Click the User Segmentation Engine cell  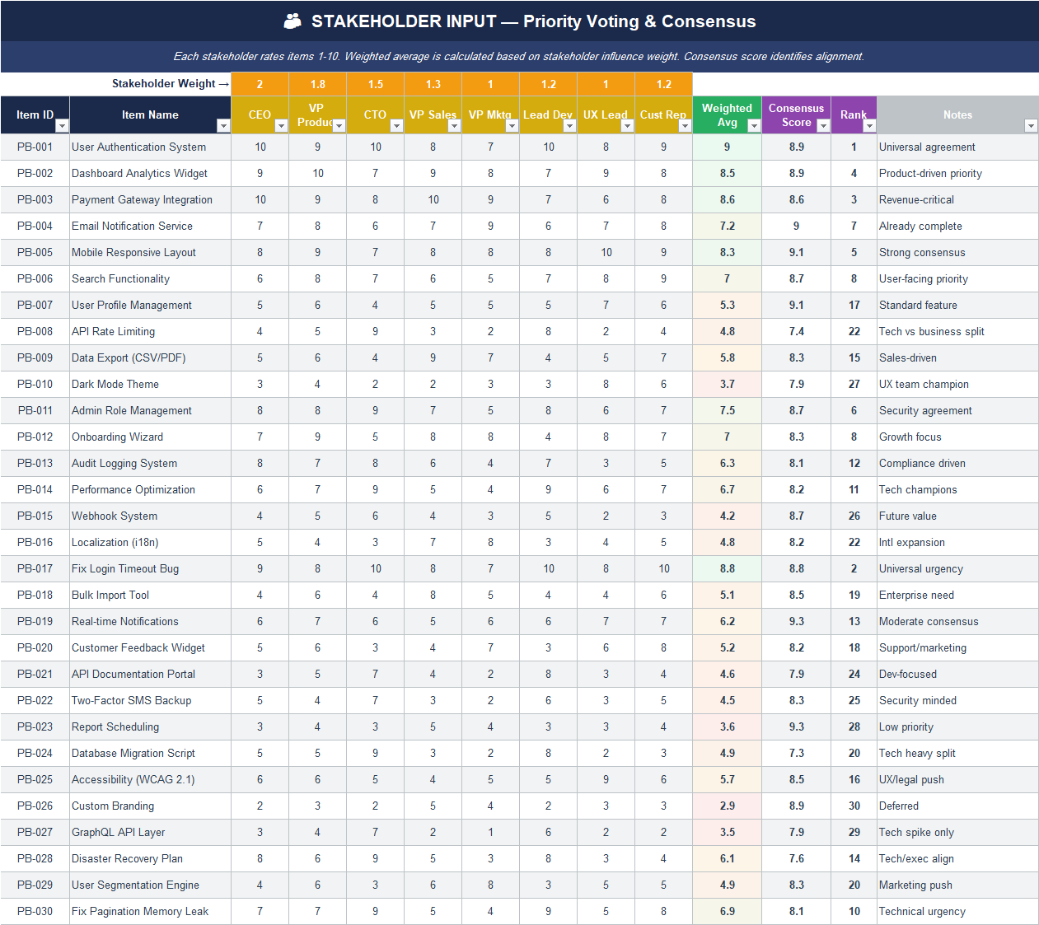tap(150, 885)
